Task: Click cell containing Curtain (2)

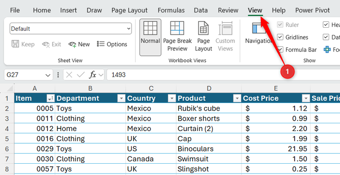Action: [x=209, y=128]
